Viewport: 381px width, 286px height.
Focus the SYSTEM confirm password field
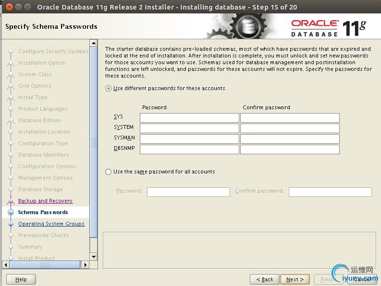tap(290, 128)
